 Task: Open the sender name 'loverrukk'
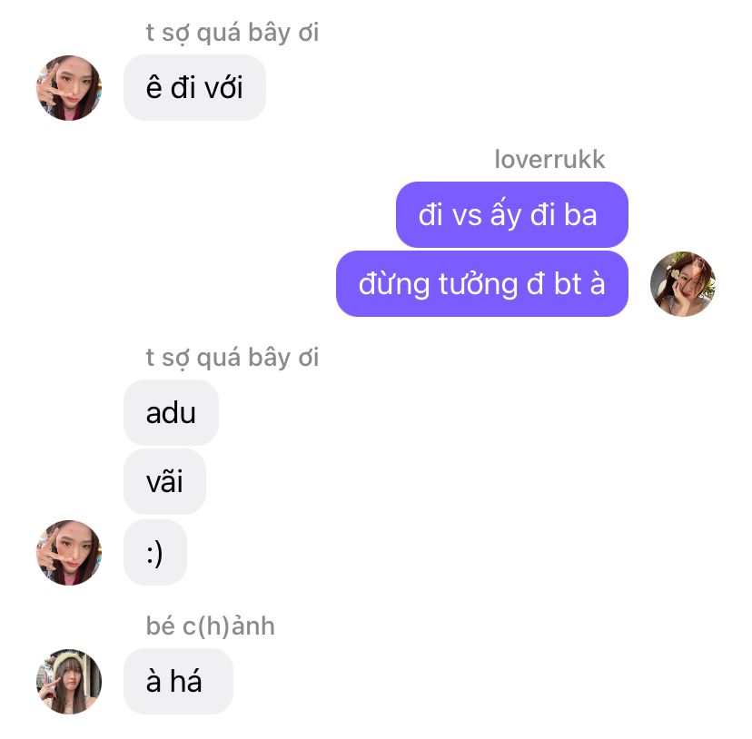point(549,159)
